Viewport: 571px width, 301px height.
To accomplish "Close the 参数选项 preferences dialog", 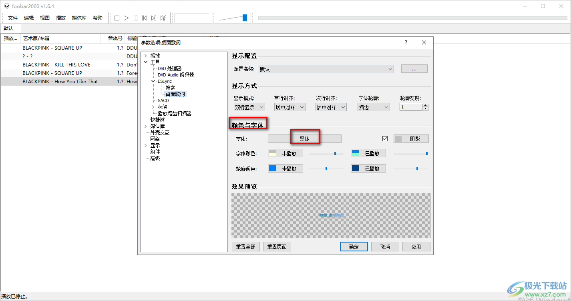I will click(424, 42).
